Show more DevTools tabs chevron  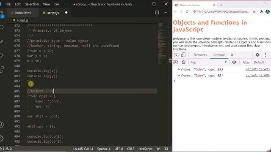coord(232,54)
